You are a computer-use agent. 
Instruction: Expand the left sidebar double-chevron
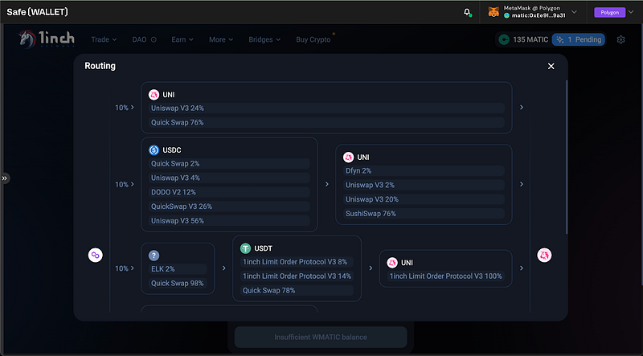coord(5,178)
